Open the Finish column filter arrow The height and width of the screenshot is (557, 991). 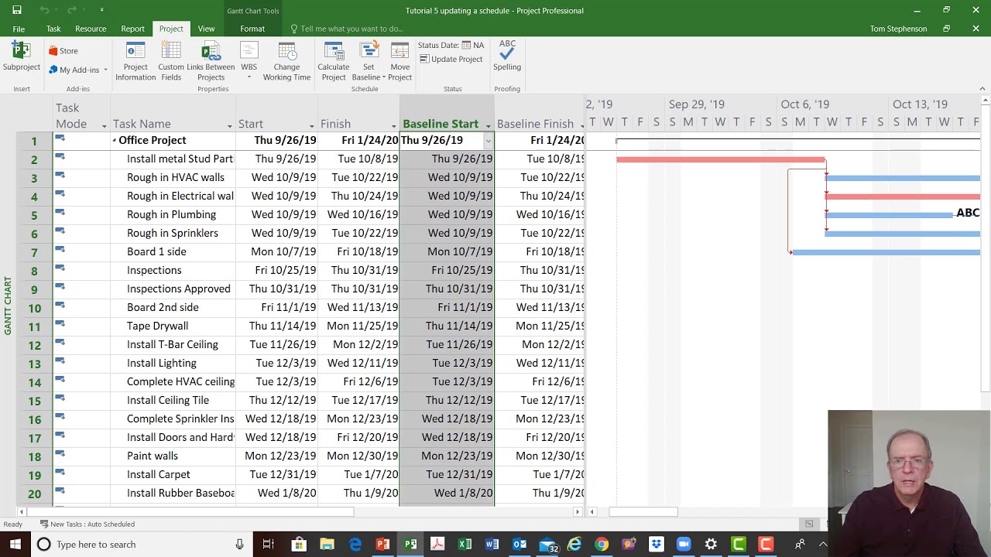coord(394,125)
